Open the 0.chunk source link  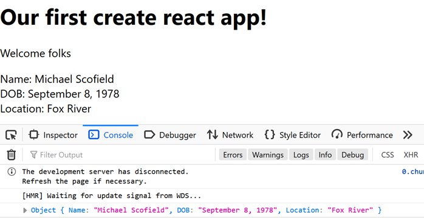pyautogui.click(x=412, y=171)
